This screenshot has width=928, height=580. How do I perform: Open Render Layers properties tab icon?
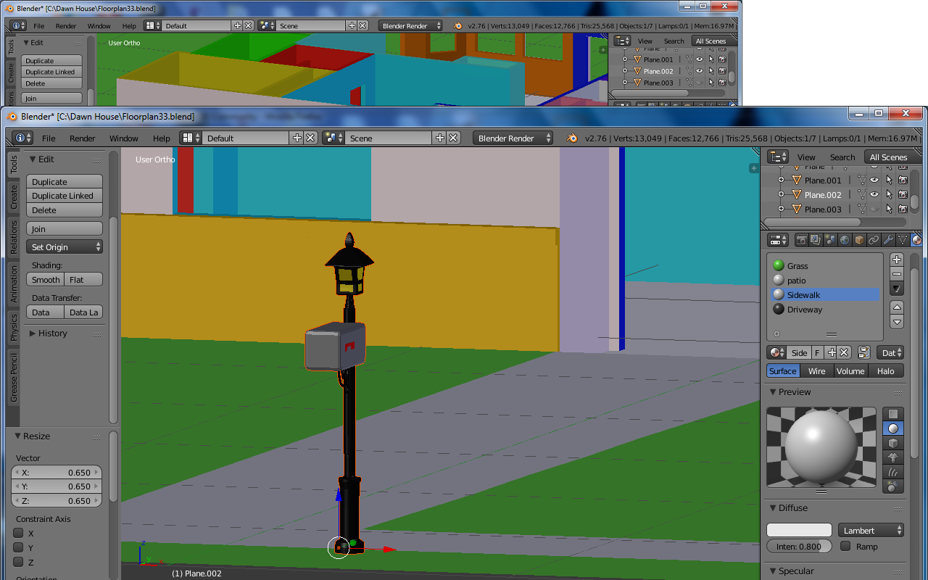point(816,240)
